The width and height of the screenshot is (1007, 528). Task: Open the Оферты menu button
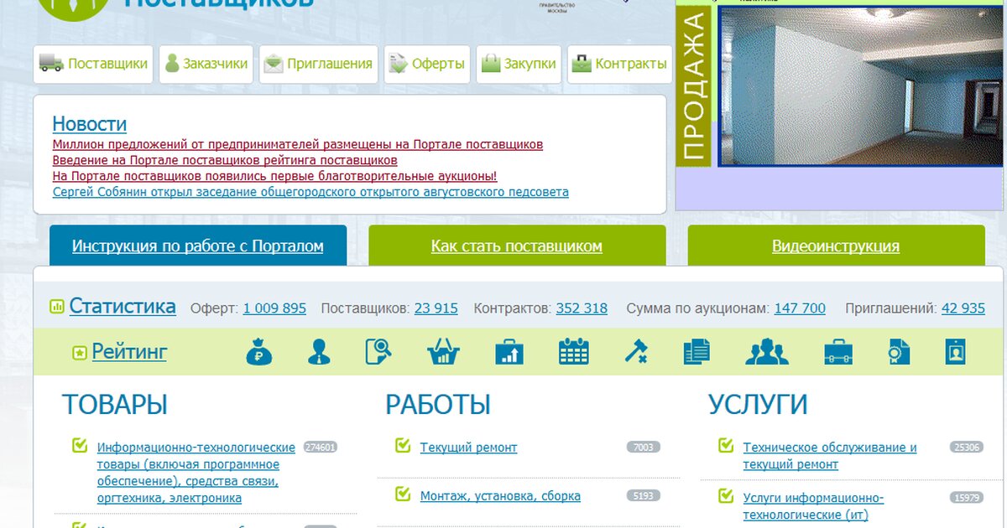coord(426,64)
